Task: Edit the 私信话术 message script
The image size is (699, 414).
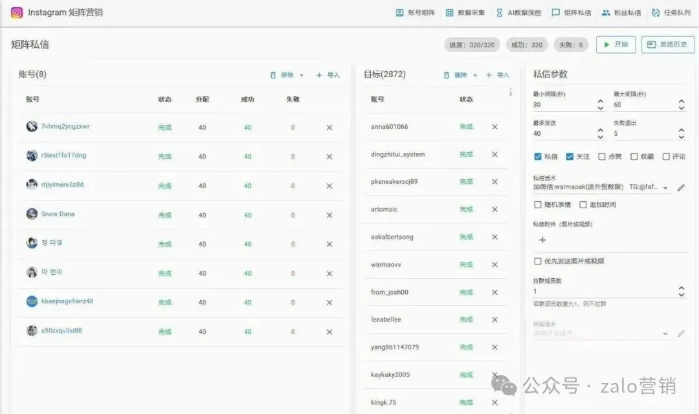Action: pos(682,187)
